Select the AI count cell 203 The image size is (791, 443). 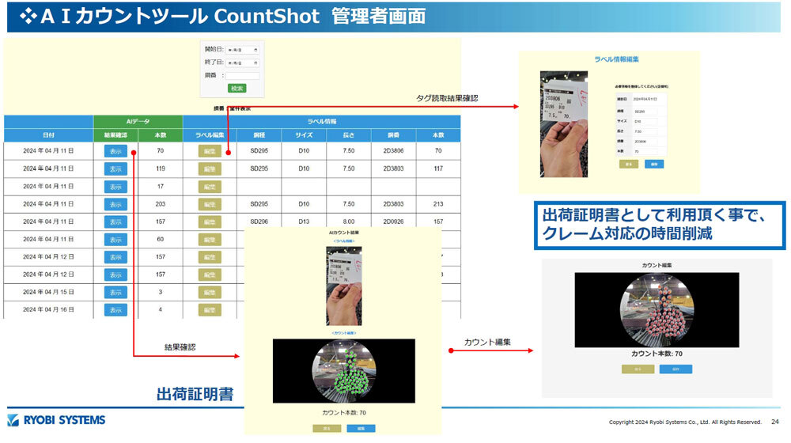click(161, 204)
